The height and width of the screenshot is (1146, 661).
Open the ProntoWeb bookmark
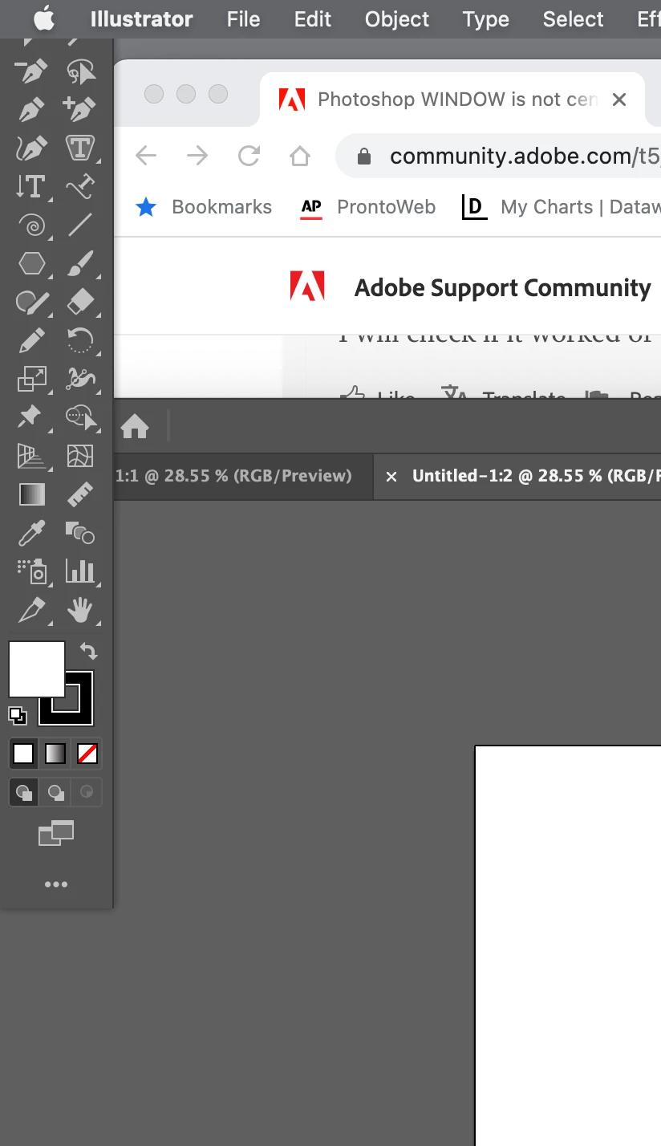tap(368, 207)
